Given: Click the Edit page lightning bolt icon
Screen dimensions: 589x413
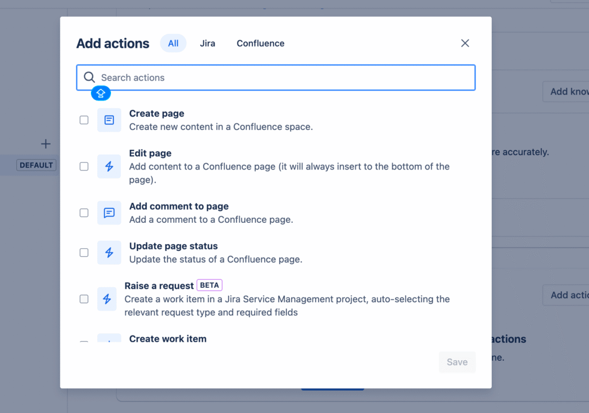Looking at the screenshot, I should (109, 167).
